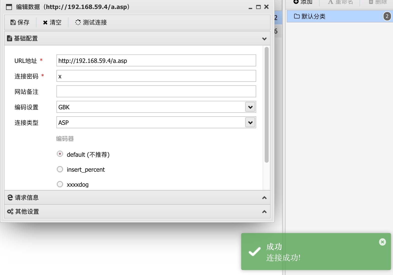The image size is (393, 275).
Task: Click the clear (清空) X icon
Action: [45, 23]
